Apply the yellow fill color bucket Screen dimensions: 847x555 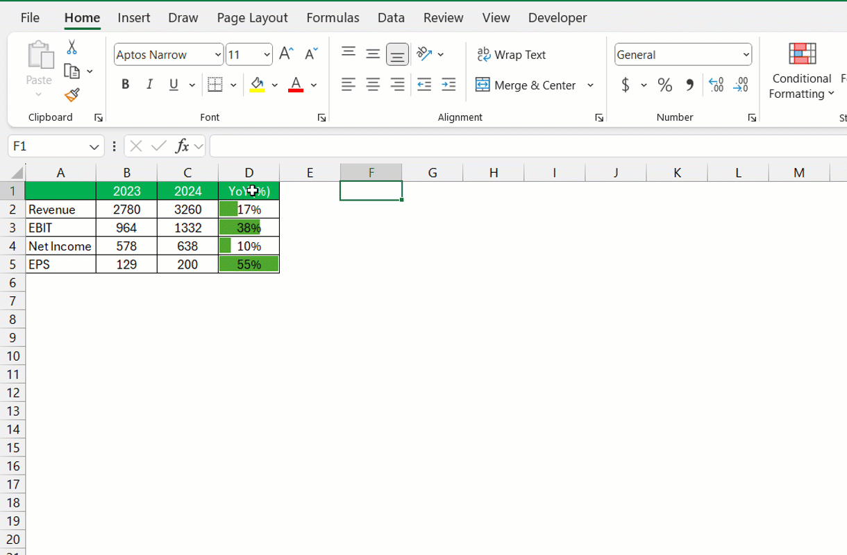pyautogui.click(x=257, y=85)
